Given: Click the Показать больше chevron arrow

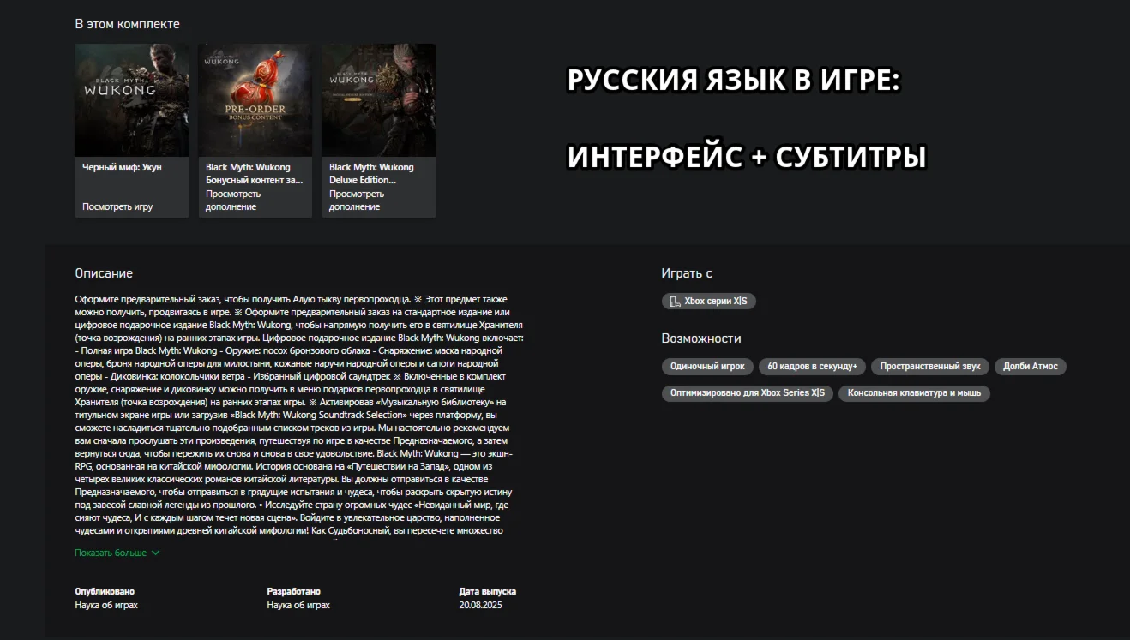Looking at the screenshot, I should 155,553.
